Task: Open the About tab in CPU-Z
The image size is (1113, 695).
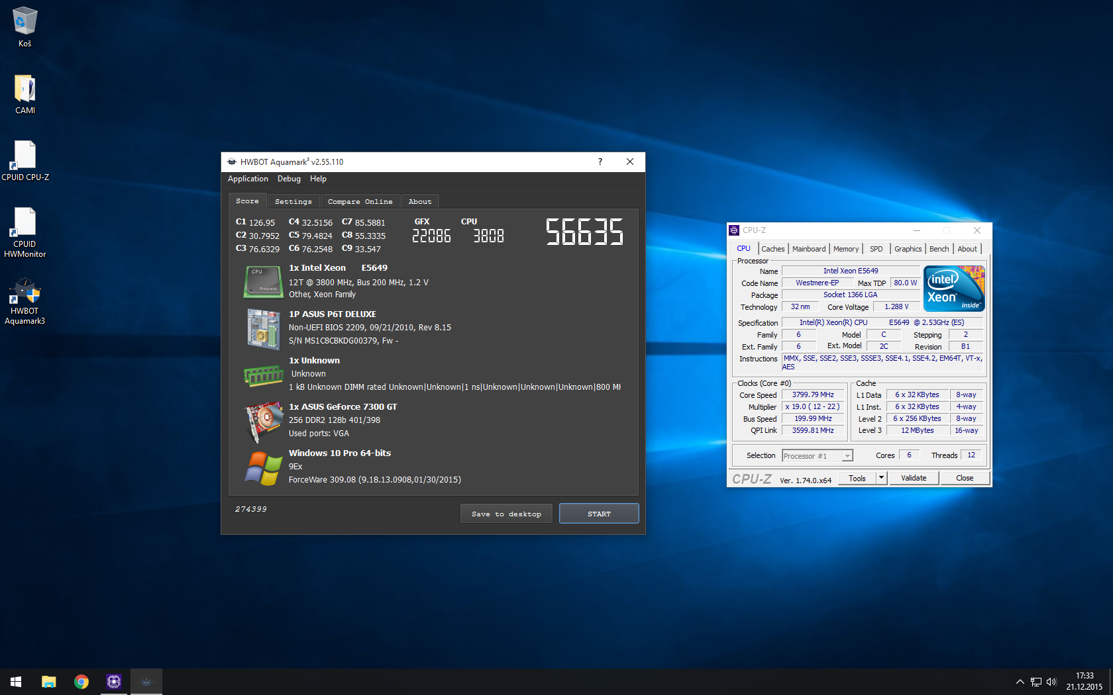Action: click(967, 249)
